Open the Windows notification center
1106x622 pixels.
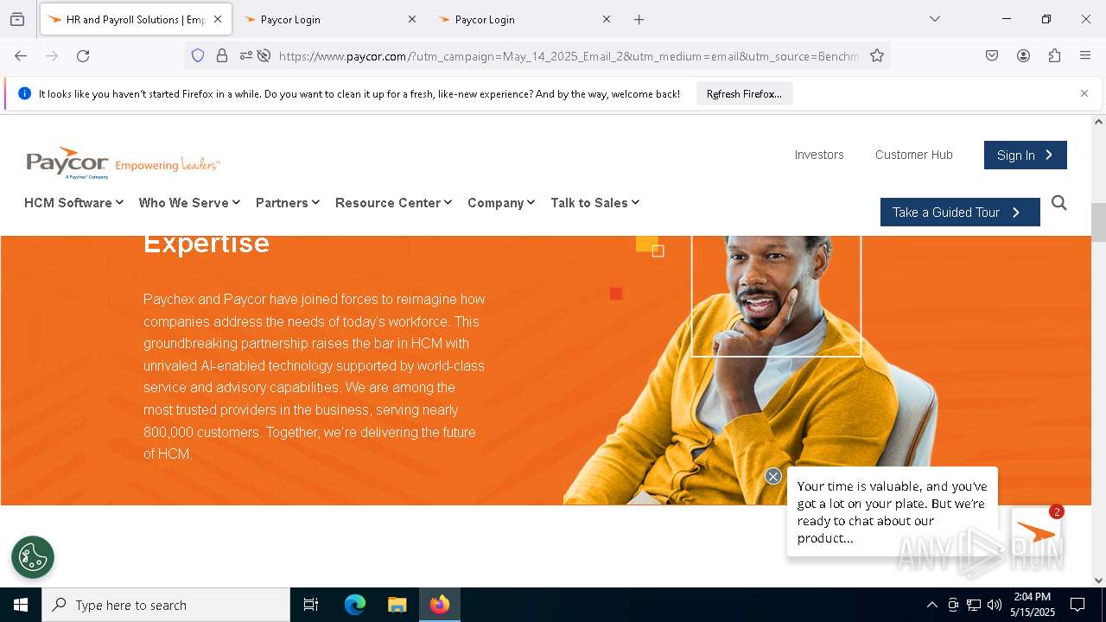[x=1077, y=605]
